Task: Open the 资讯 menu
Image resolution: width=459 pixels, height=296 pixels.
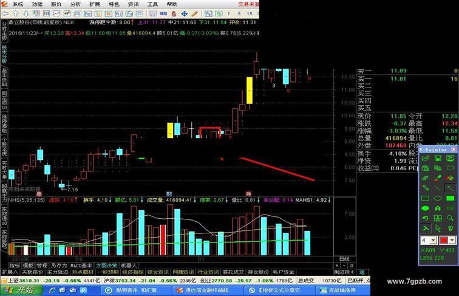Action: click(133, 4)
